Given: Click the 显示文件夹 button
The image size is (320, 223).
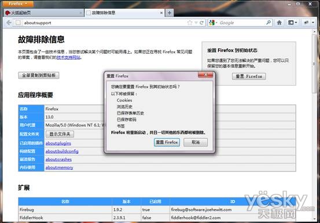Looking at the screenshot, I should (x=60, y=134).
